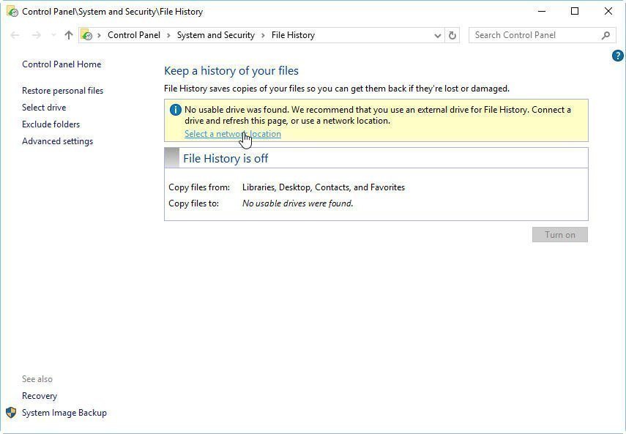This screenshot has width=626, height=434.
Task: Go up one level with Up arrow
Action: [69, 35]
